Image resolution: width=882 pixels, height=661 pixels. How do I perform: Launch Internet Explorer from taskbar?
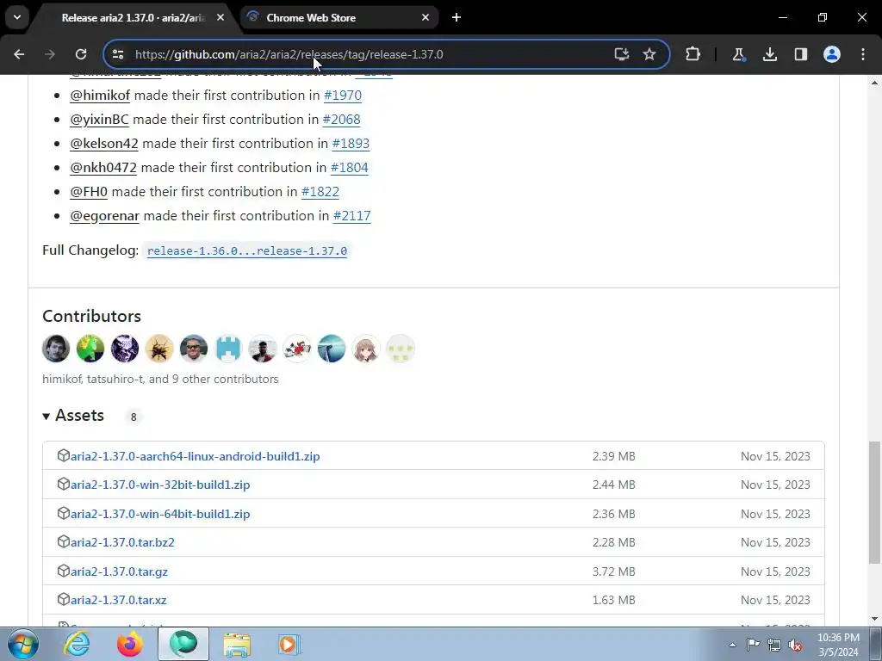77,644
